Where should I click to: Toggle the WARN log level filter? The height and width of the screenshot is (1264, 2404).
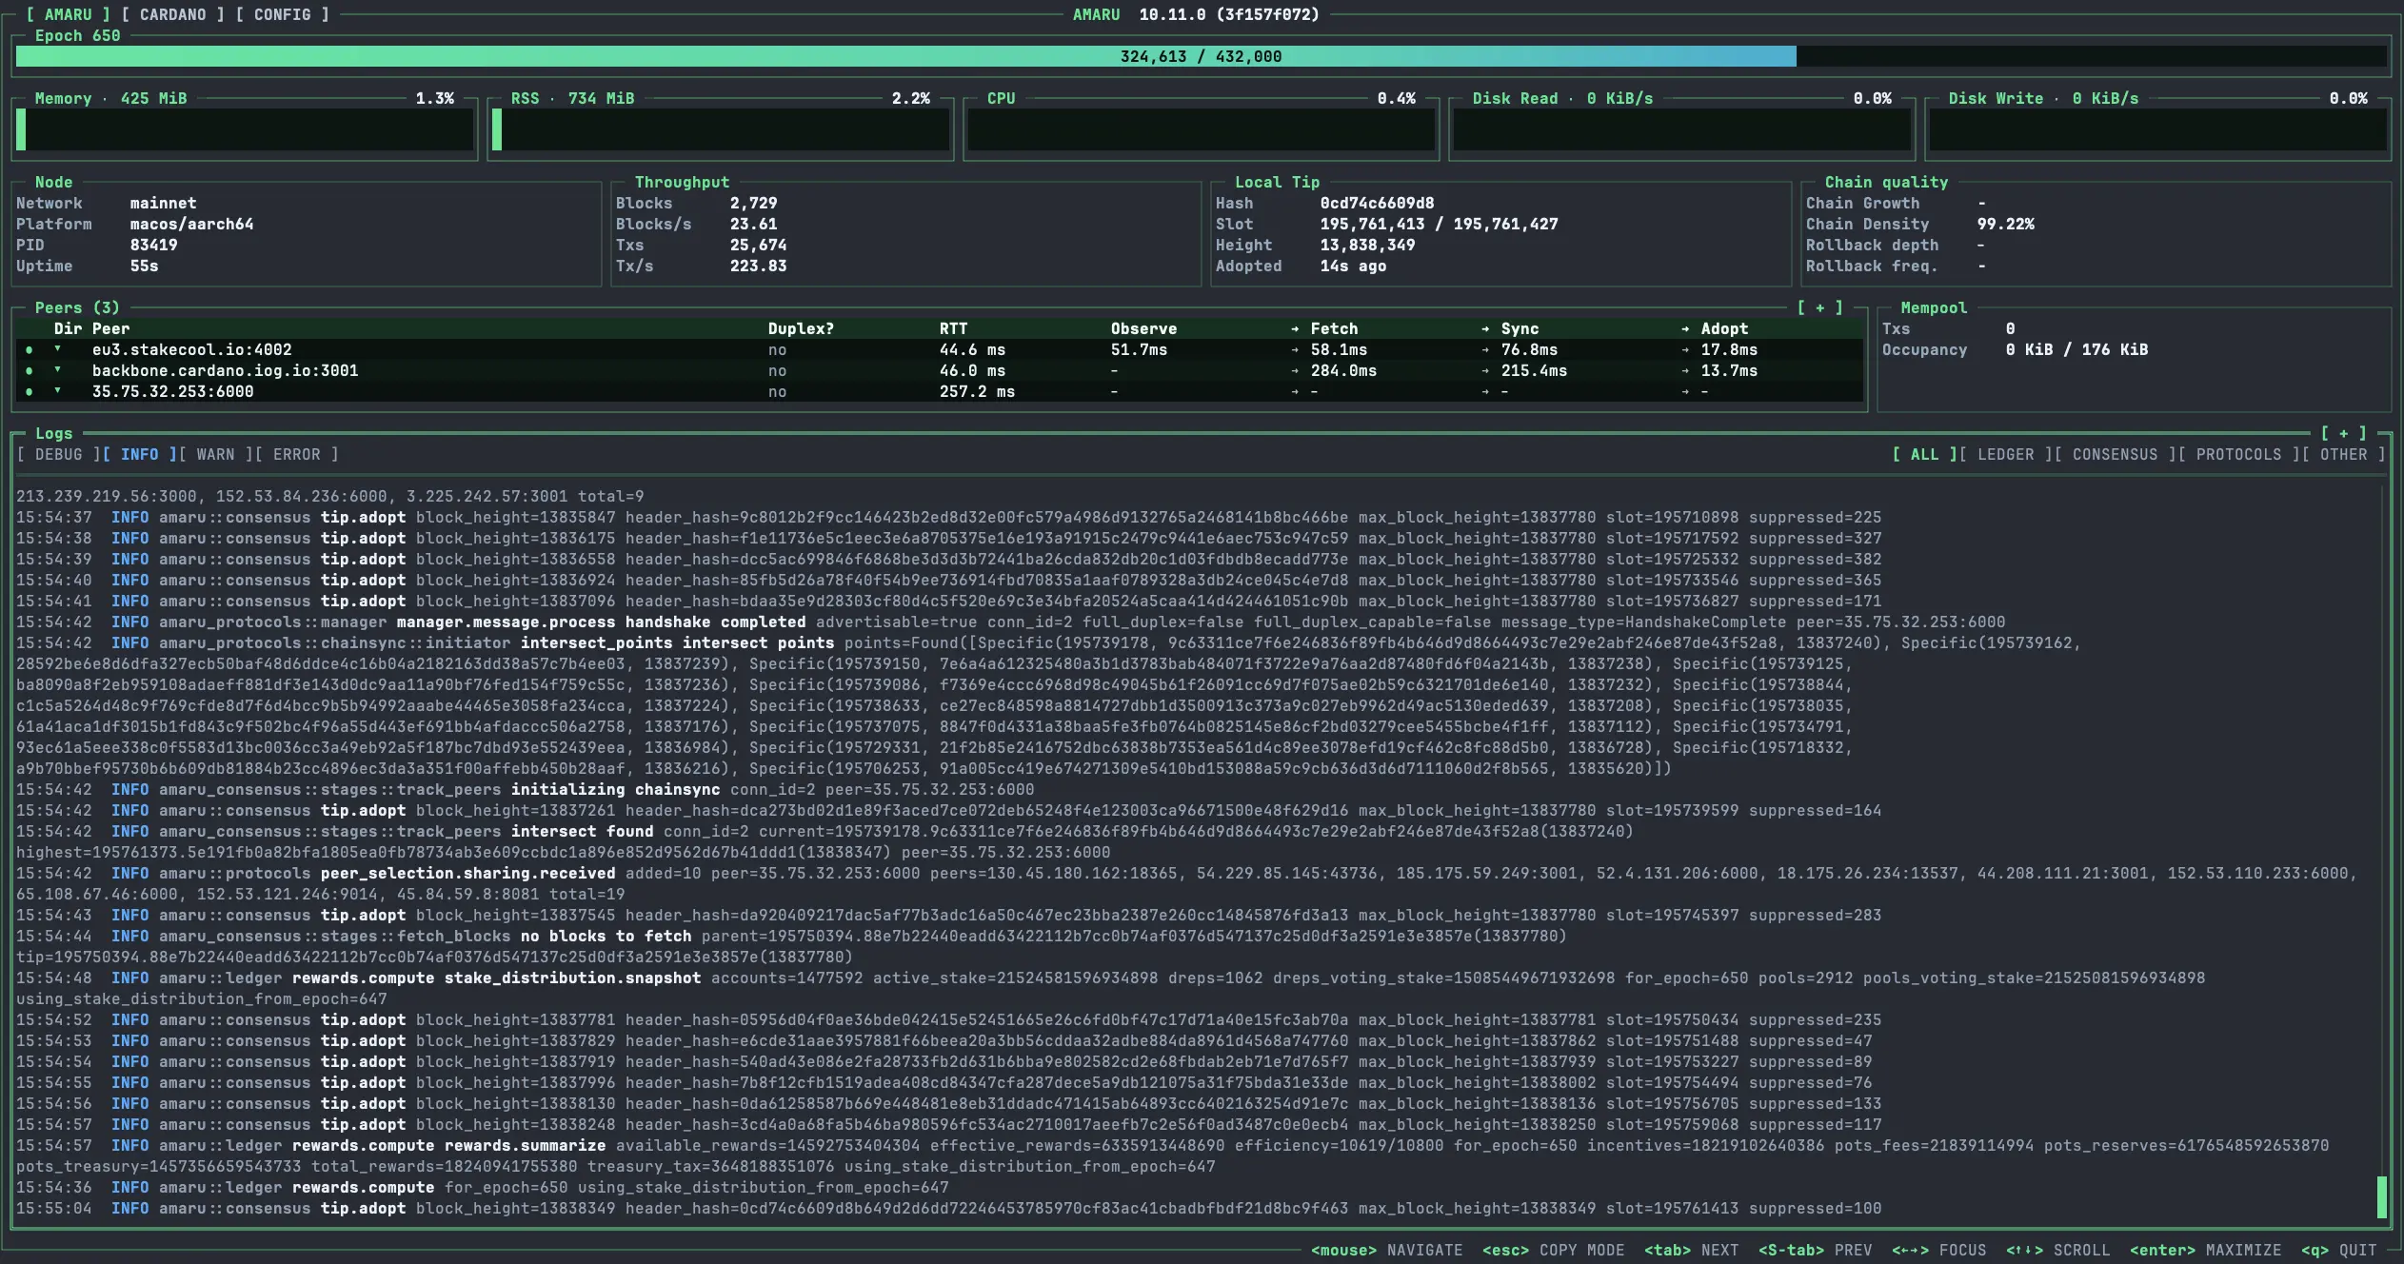tap(215, 454)
